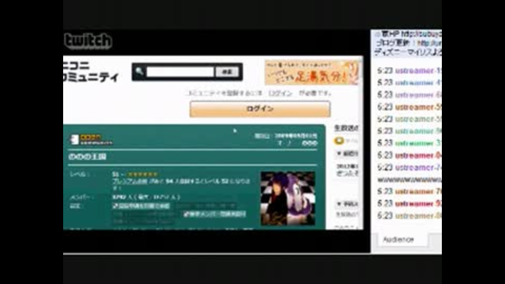Viewport: 505px width, 284px height.
Task: Click the large orange ログイン button
Action: 259,109
